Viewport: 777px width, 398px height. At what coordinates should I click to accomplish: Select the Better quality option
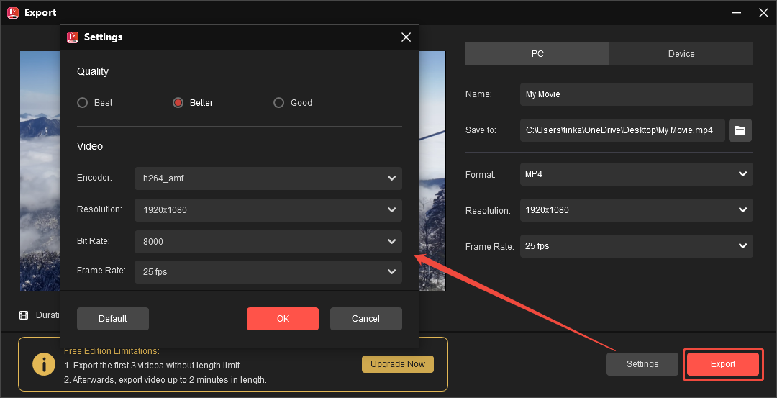tap(178, 103)
